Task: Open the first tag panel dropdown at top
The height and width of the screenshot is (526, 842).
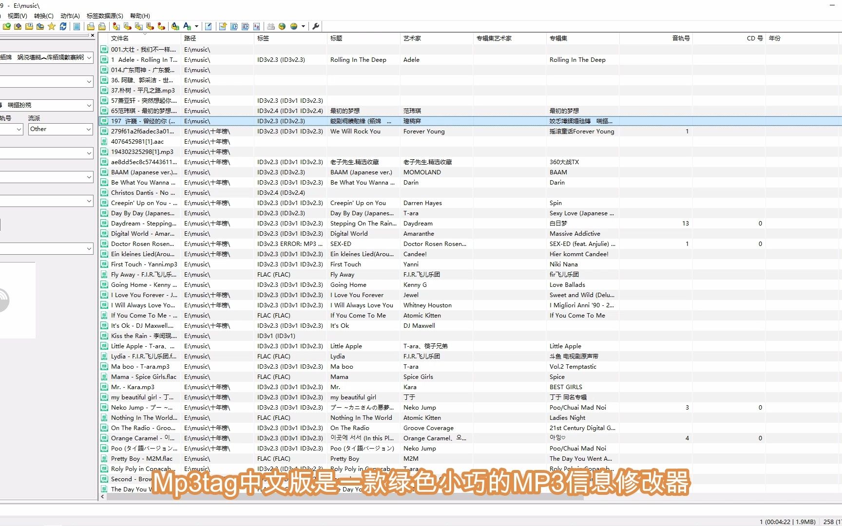Action: [x=89, y=57]
